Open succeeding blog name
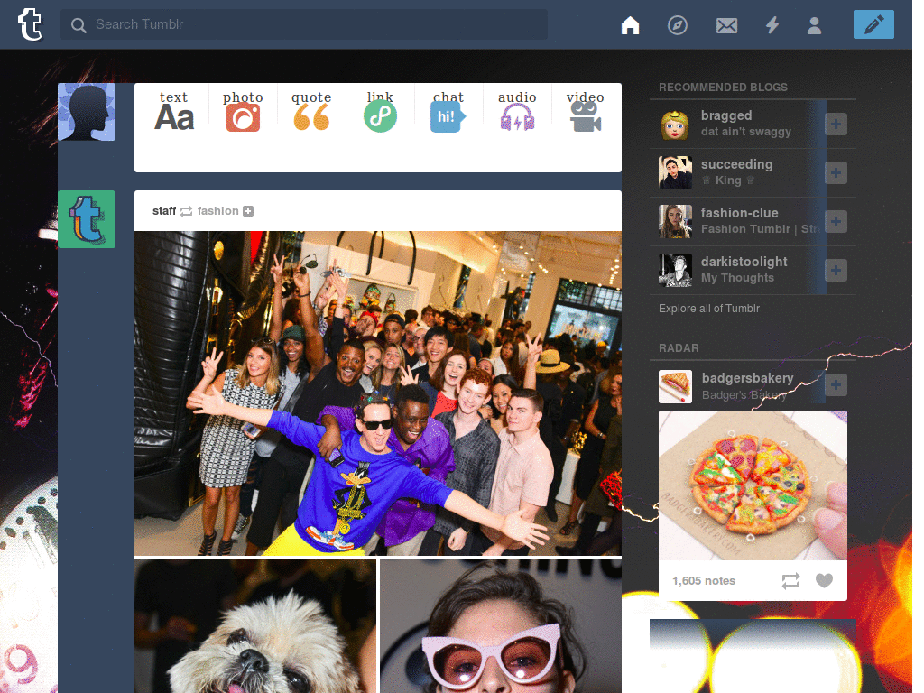 (x=736, y=164)
